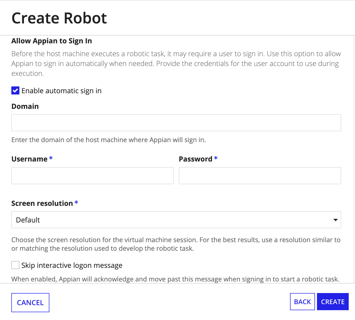Click the Skip interactive logon message label
This screenshot has height=320, width=355.
(72, 265)
